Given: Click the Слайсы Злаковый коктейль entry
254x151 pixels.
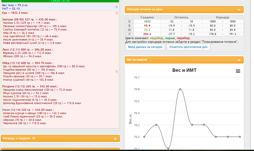Looking at the screenshot, I should click(x=35, y=30).
